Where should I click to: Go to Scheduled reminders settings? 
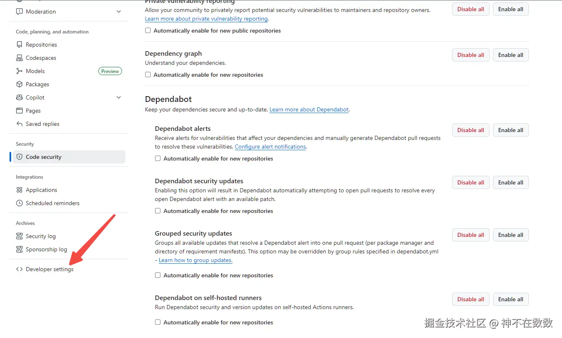(53, 203)
